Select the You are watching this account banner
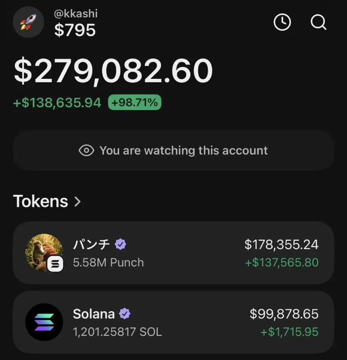Screen dimensions: 347x360 click(173, 150)
